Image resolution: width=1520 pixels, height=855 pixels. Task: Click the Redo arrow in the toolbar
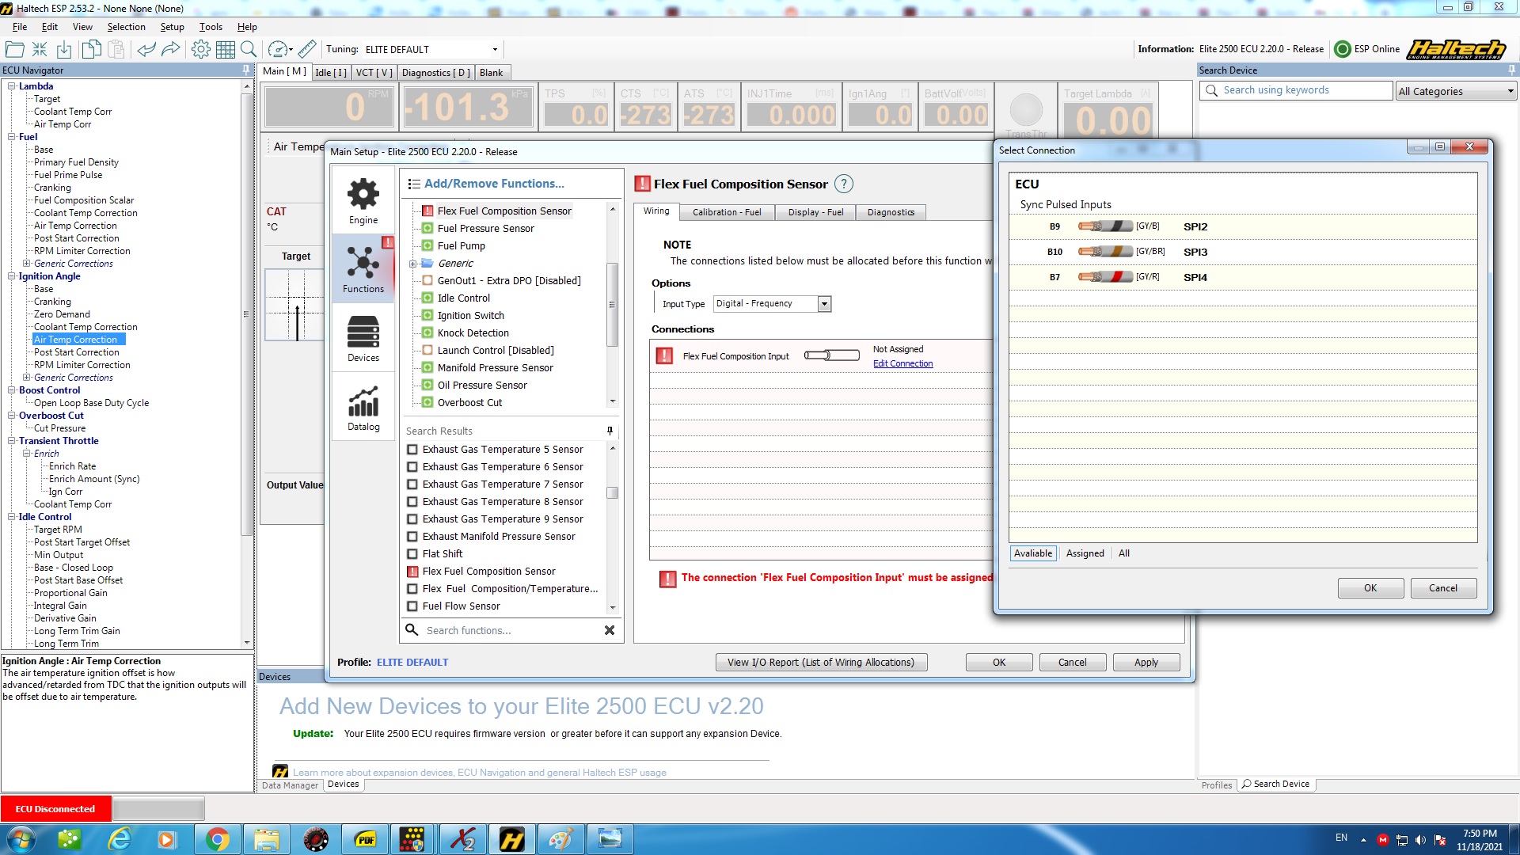[x=171, y=49]
